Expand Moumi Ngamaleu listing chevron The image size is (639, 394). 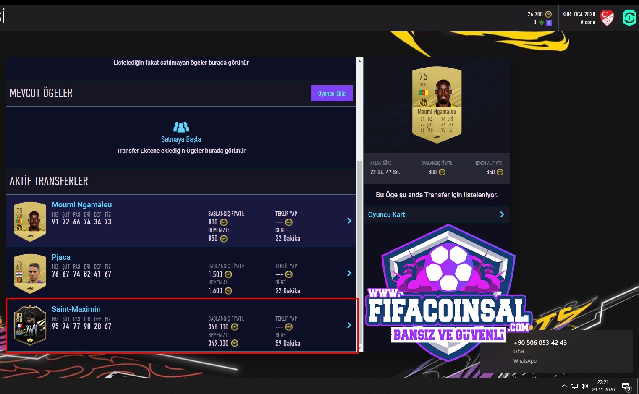[x=349, y=221]
